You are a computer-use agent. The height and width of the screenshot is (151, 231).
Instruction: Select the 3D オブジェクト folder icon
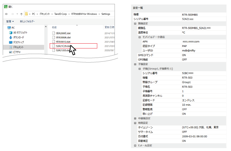point(11,32)
